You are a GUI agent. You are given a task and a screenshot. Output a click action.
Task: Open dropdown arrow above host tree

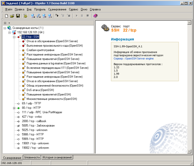(9, 23)
